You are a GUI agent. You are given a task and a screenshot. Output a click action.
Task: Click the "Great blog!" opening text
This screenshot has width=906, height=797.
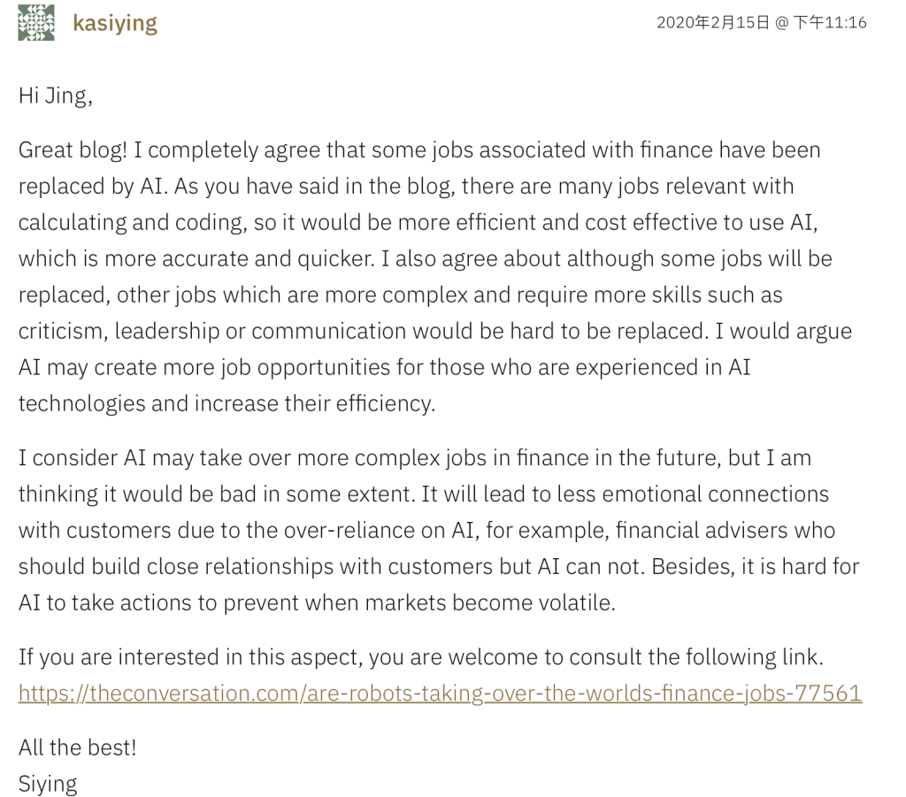[x=73, y=150]
